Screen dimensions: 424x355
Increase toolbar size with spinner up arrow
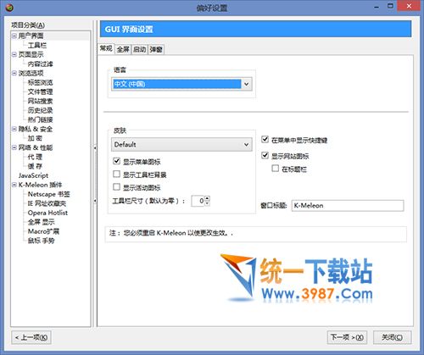[208, 198]
